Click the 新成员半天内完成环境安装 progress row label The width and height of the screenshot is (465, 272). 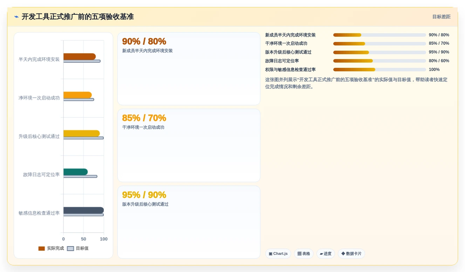click(x=290, y=35)
